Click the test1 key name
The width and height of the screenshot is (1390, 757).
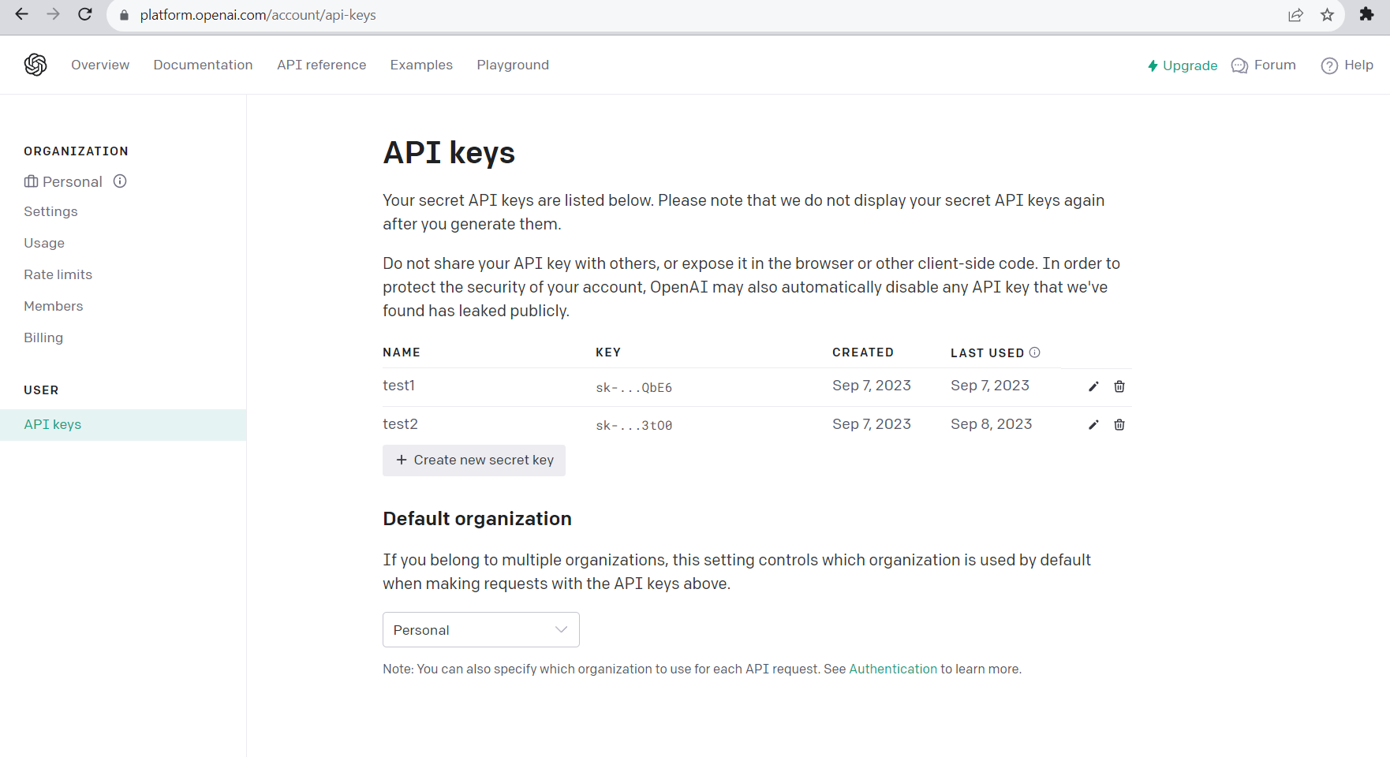(x=398, y=385)
